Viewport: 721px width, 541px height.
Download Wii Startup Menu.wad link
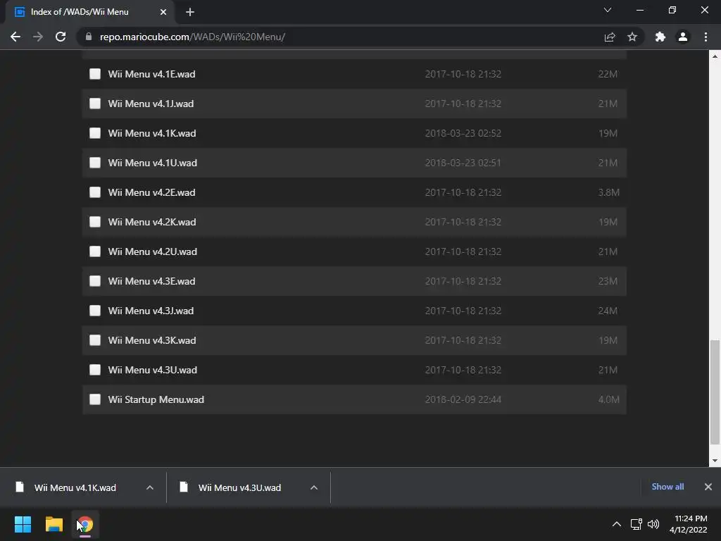[156, 399]
